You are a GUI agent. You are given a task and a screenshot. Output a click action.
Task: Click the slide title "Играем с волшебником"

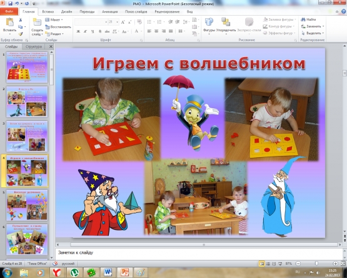tap(199, 63)
